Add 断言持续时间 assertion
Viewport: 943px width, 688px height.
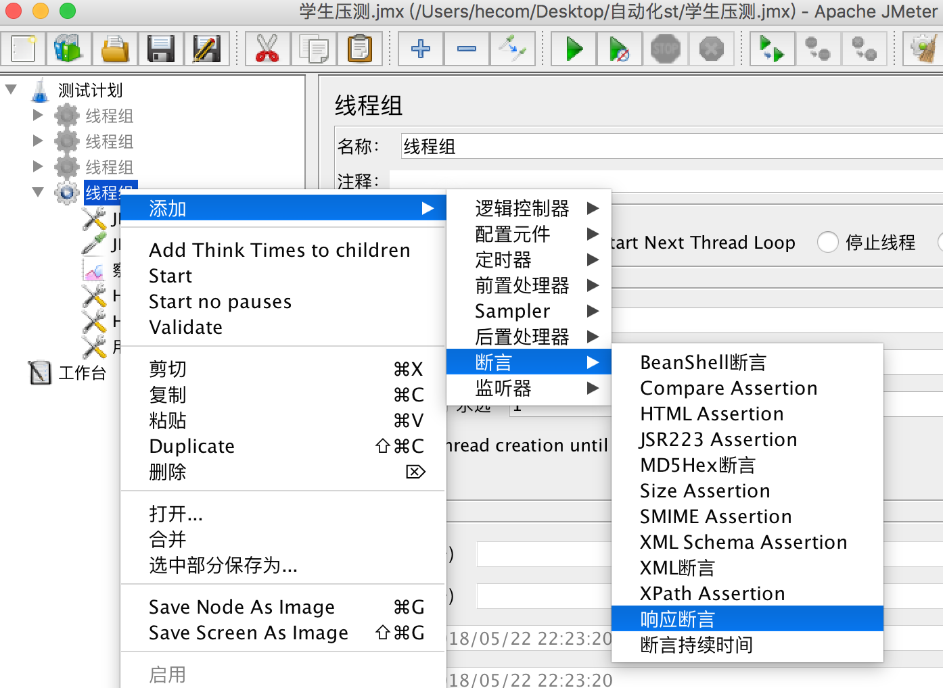tap(747, 645)
